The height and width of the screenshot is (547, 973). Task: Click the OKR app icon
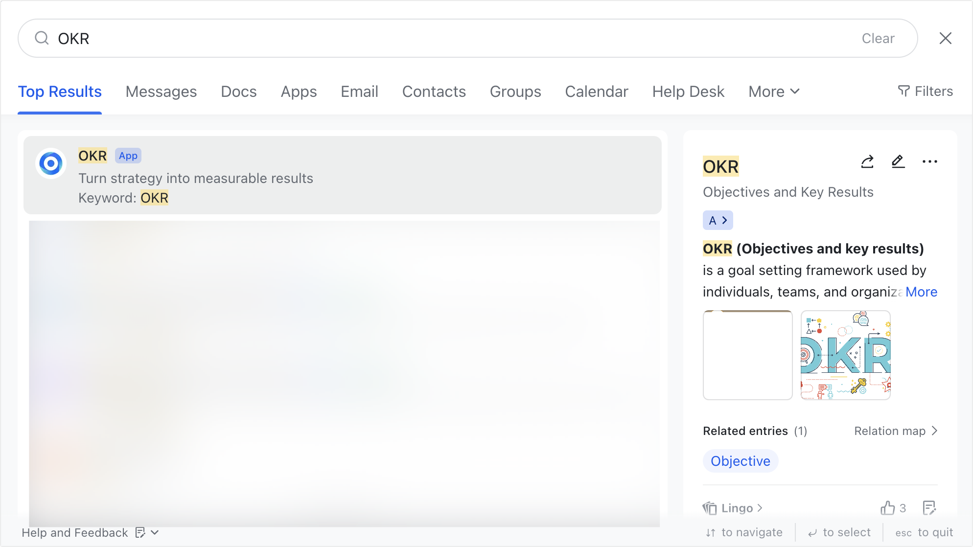51,163
